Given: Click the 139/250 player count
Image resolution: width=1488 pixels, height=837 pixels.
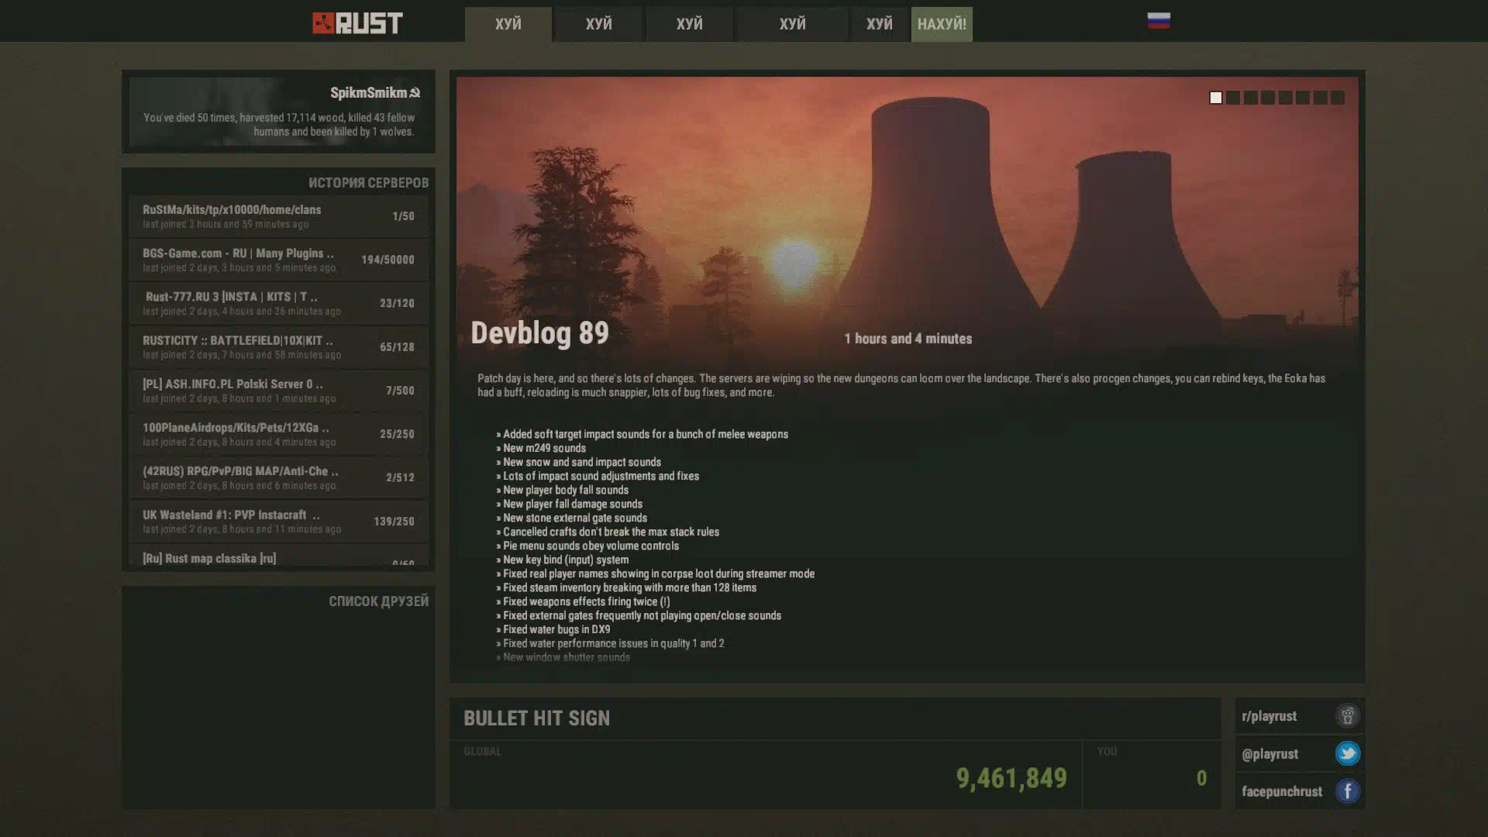Looking at the screenshot, I should coord(394,522).
